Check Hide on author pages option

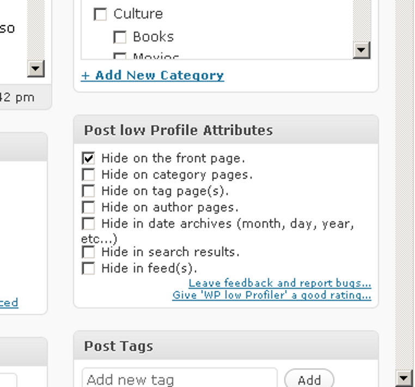88,207
